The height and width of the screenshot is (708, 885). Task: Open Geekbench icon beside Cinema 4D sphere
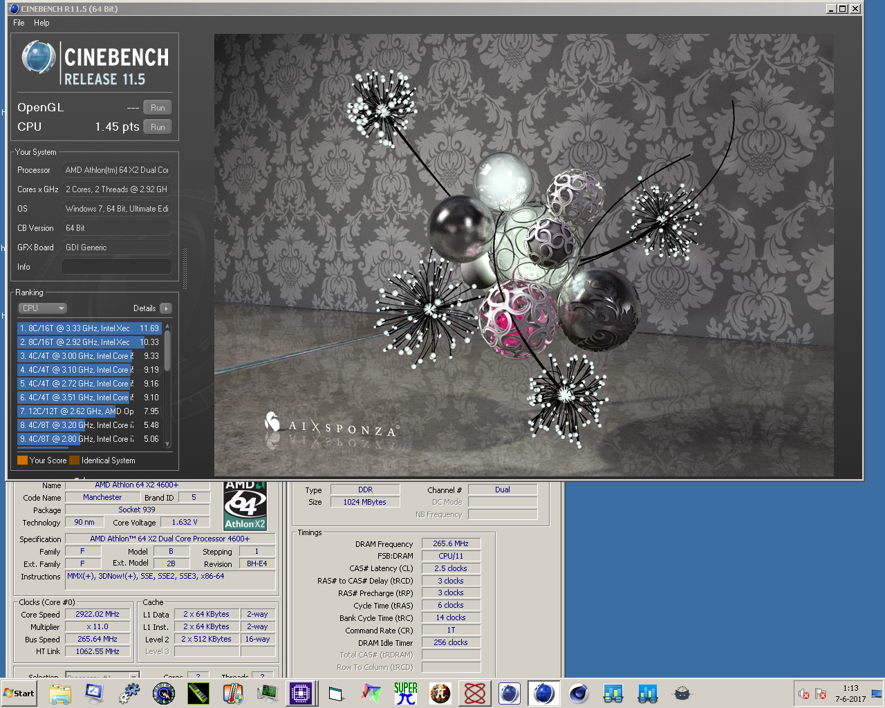[x=613, y=693]
